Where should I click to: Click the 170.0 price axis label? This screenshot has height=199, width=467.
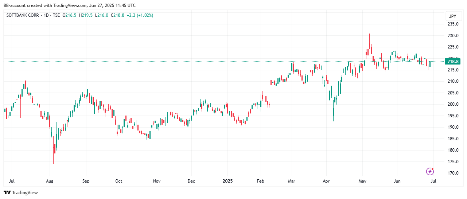pyautogui.click(x=453, y=173)
